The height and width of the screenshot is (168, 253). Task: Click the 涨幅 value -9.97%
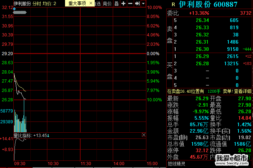click(x=201, y=111)
